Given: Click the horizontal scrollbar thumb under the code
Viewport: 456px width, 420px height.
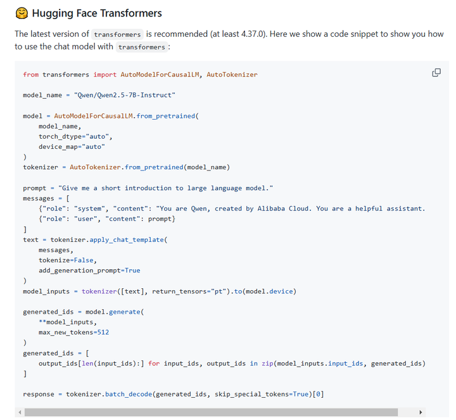Looking at the screenshot, I should [x=211, y=412].
